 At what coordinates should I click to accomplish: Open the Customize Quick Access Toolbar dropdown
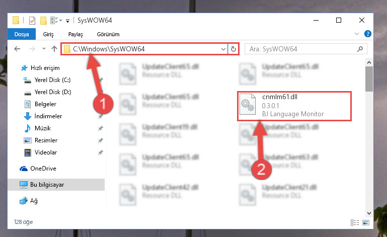point(67,21)
